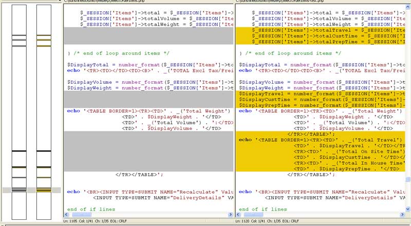411x226 pixels.
Task: Click the right pane's vertical scroll-down arrow
Action: point(408,209)
